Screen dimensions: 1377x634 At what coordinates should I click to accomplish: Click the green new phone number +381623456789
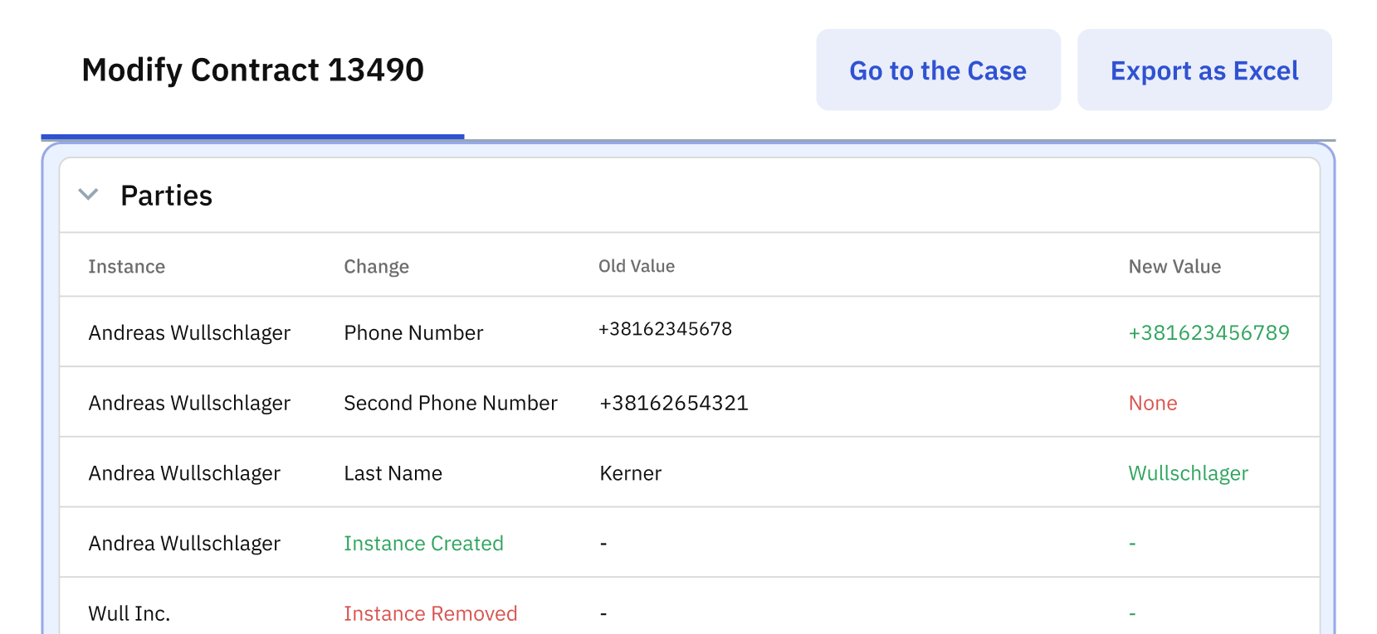click(x=1209, y=332)
